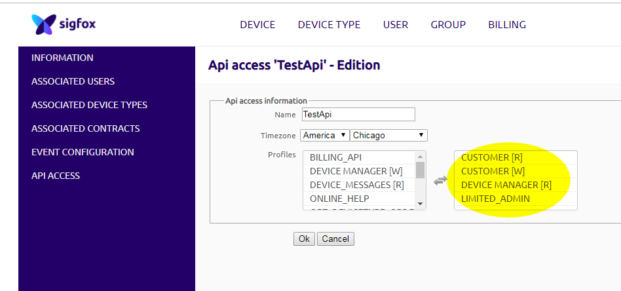Click the swap arrows between profile lists
Viewport: 621px width, 291px height.
[440, 181]
